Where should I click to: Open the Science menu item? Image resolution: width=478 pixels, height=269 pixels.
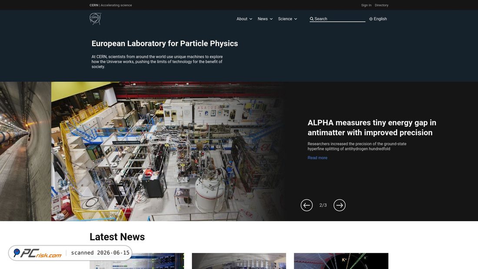(285, 19)
